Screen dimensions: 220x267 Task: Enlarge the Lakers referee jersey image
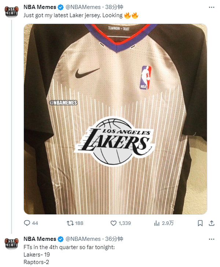115,119
